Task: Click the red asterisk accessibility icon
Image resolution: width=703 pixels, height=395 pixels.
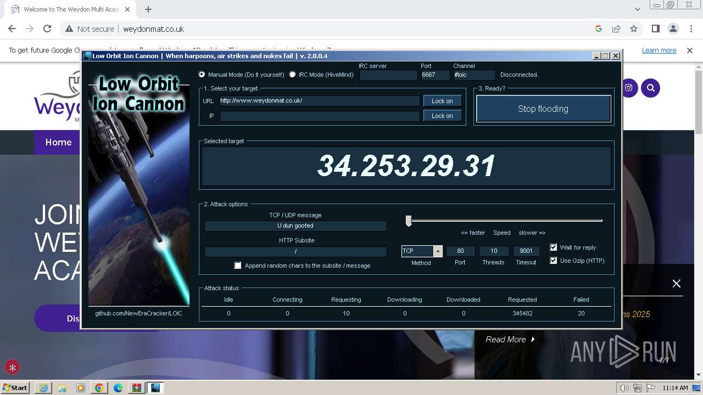Action: point(13,368)
